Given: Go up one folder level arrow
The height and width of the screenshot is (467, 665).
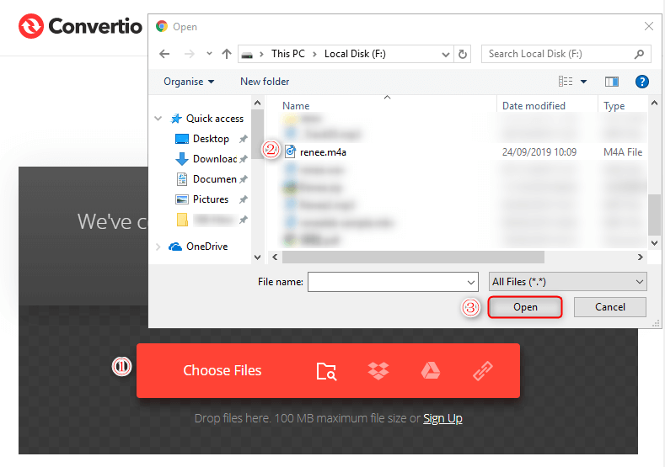Looking at the screenshot, I should coord(227,54).
